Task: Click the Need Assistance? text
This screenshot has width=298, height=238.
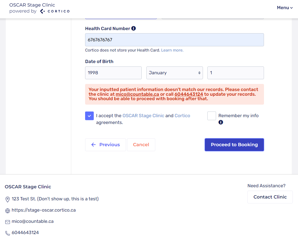Action: [266, 186]
